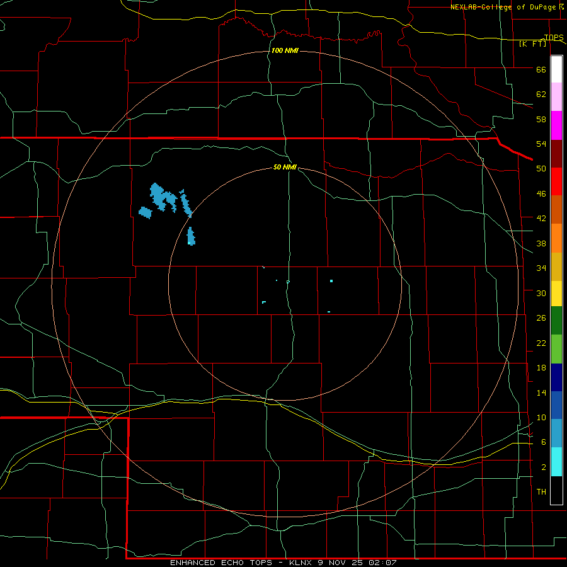Click the 10 legend scale label
The height and width of the screenshot is (567, 567).
click(541, 417)
